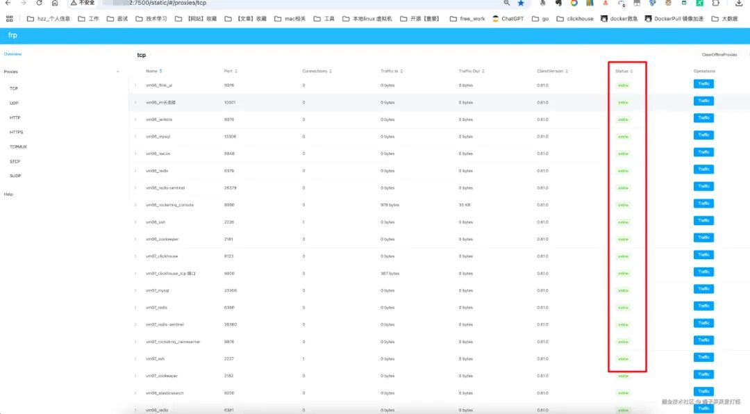Go back using the browser back arrow
This screenshot has height=414, width=750.
[x=8, y=3]
